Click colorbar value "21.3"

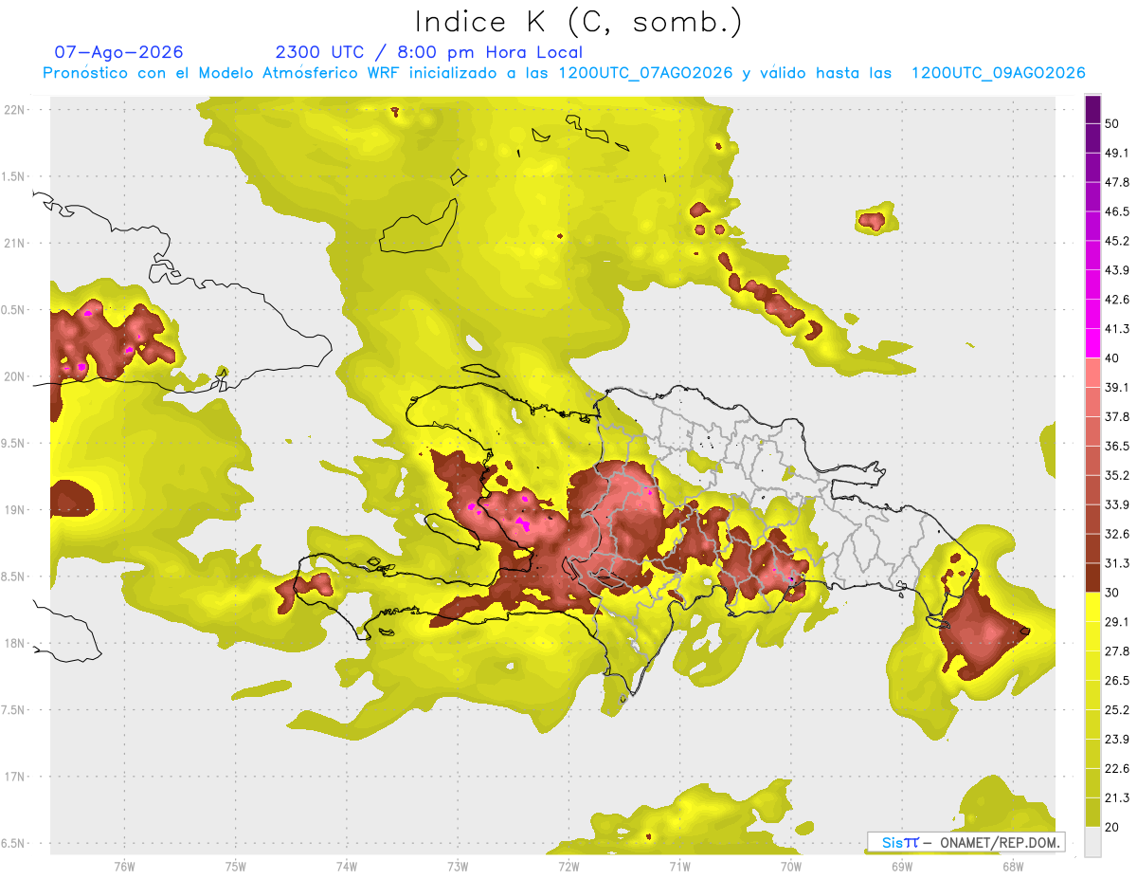pos(1117,798)
